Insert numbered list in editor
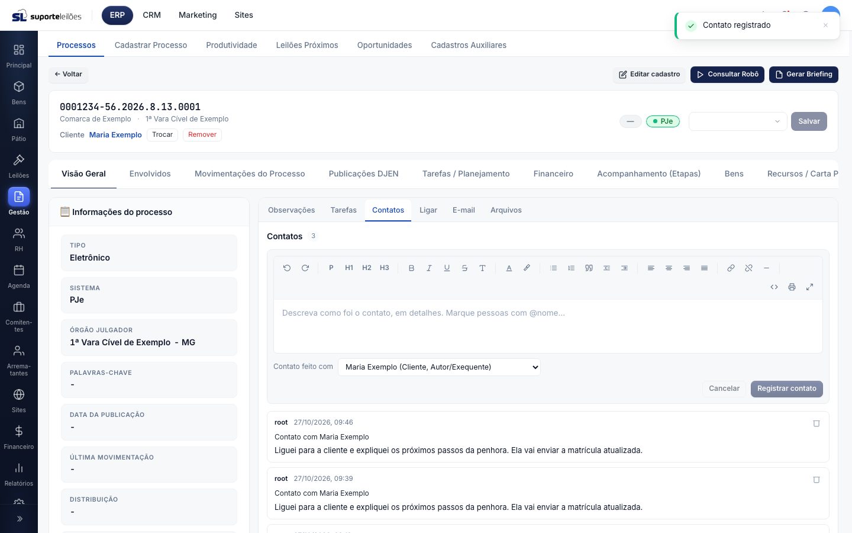This screenshot has height=533, width=852. pyautogui.click(x=571, y=268)
